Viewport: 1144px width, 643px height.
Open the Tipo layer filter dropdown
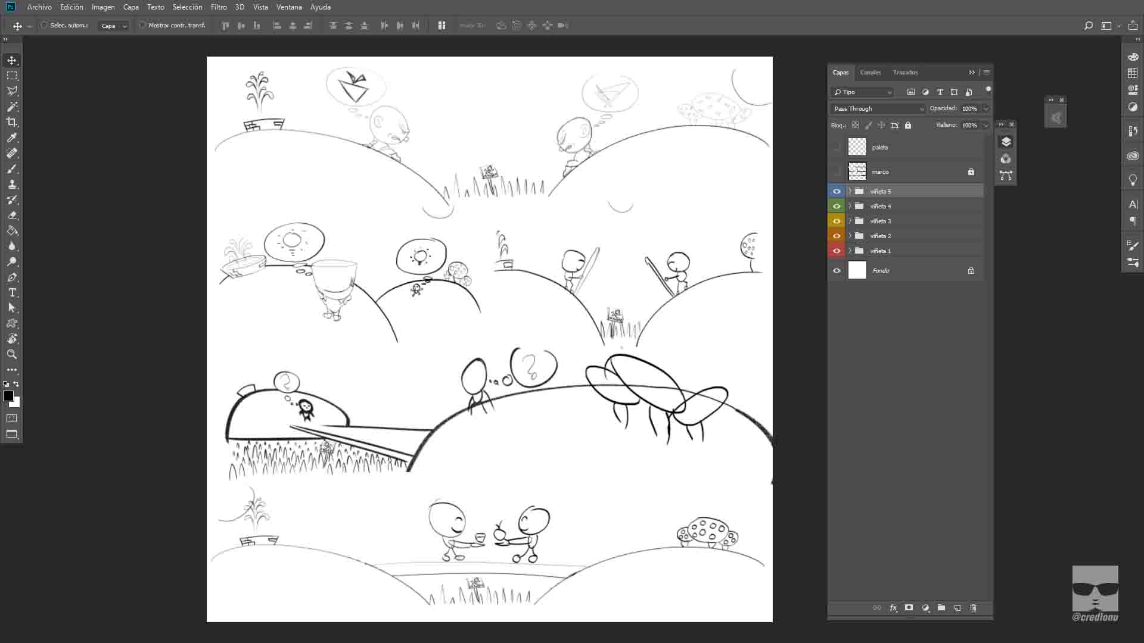click(863, 92)
